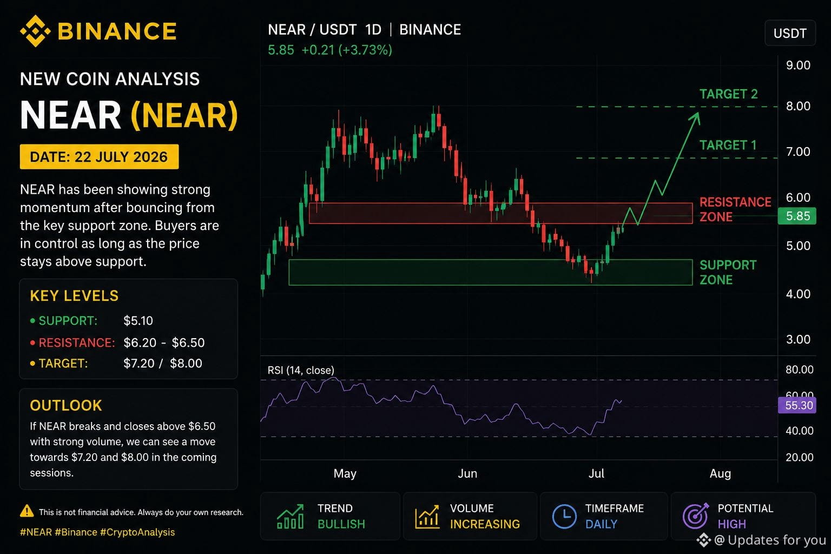Click the TARGET 2 chart label
This screenshot has height=554, width=831.
pyautogui.click(x=728, y=94)
